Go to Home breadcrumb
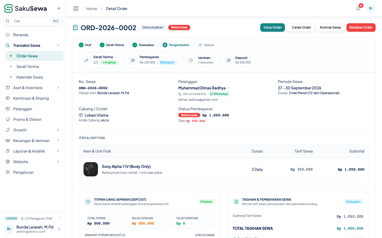 click(92, 9)
